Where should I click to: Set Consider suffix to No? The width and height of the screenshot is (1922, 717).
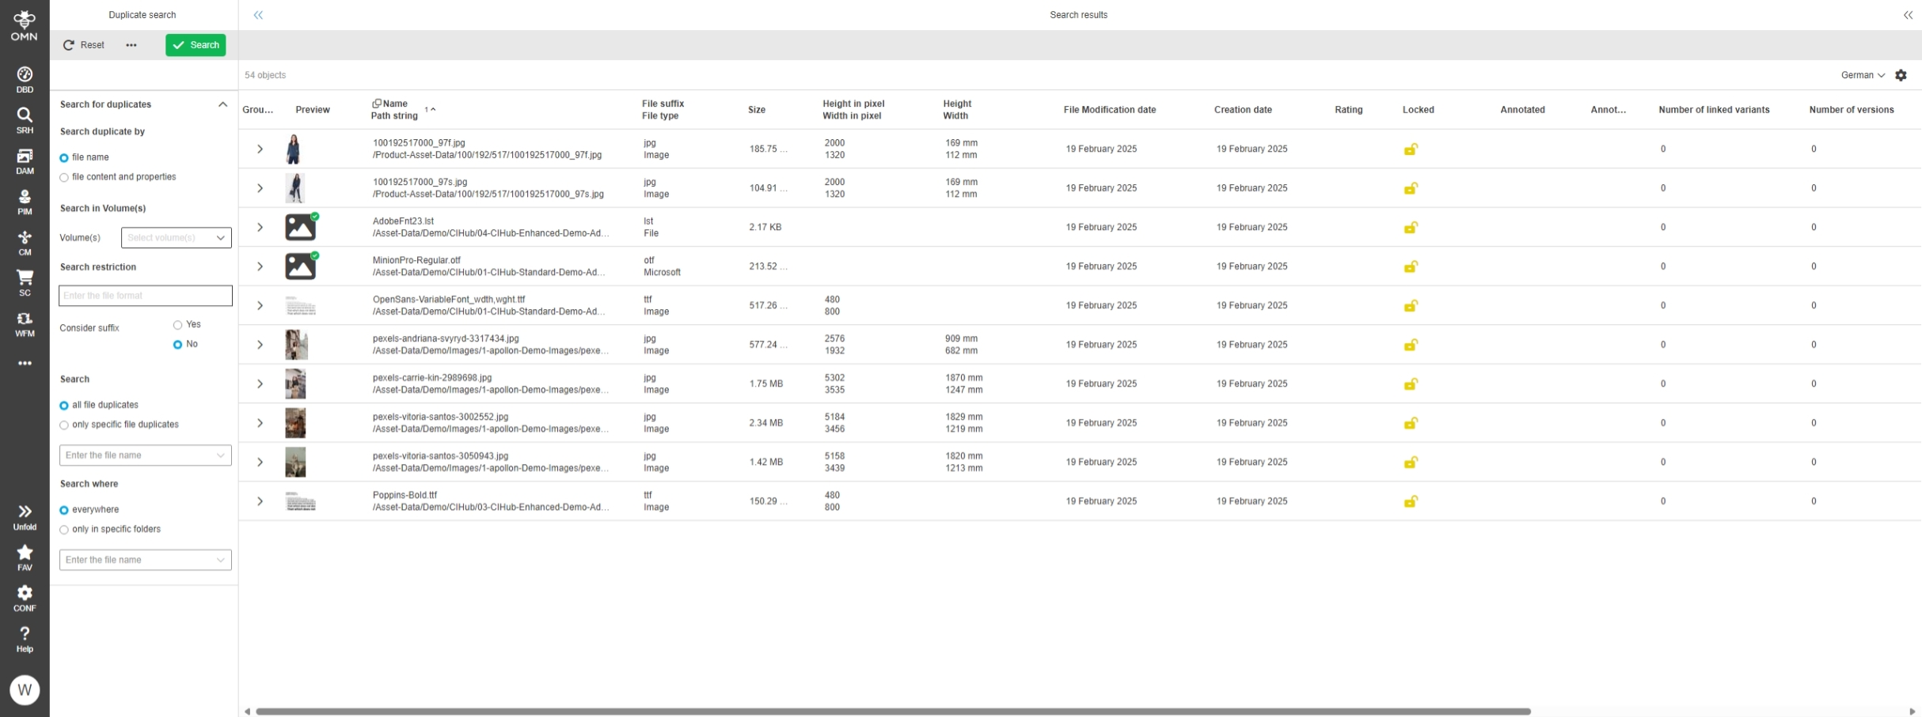177,345
